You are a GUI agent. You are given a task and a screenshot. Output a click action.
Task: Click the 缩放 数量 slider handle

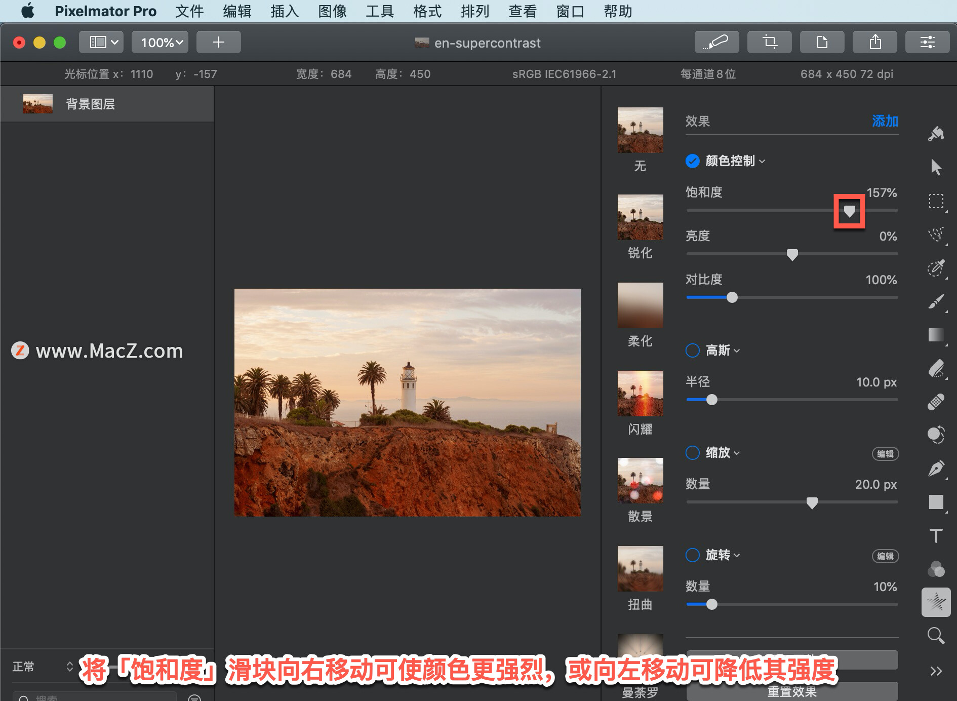pos(812,503)
